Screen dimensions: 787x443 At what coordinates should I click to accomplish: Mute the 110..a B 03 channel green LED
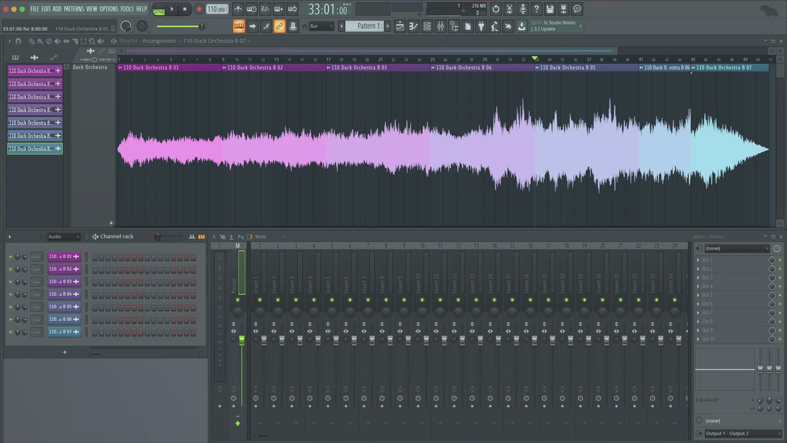(10, 282)
